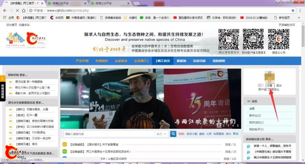Image resolution: width=305 pixels, height=164 pixels.
Task: Open the 收藏栏 bookmarks folder
Action: (x=131, y=18)
